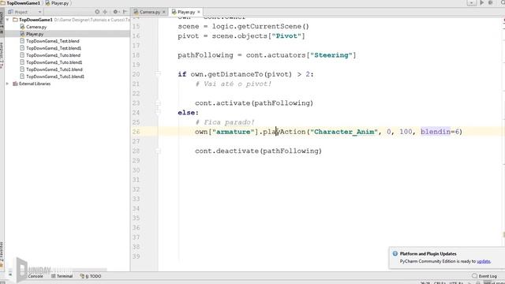
Task: Switch to the Camera.py editor tab
Action: [149, 12]
